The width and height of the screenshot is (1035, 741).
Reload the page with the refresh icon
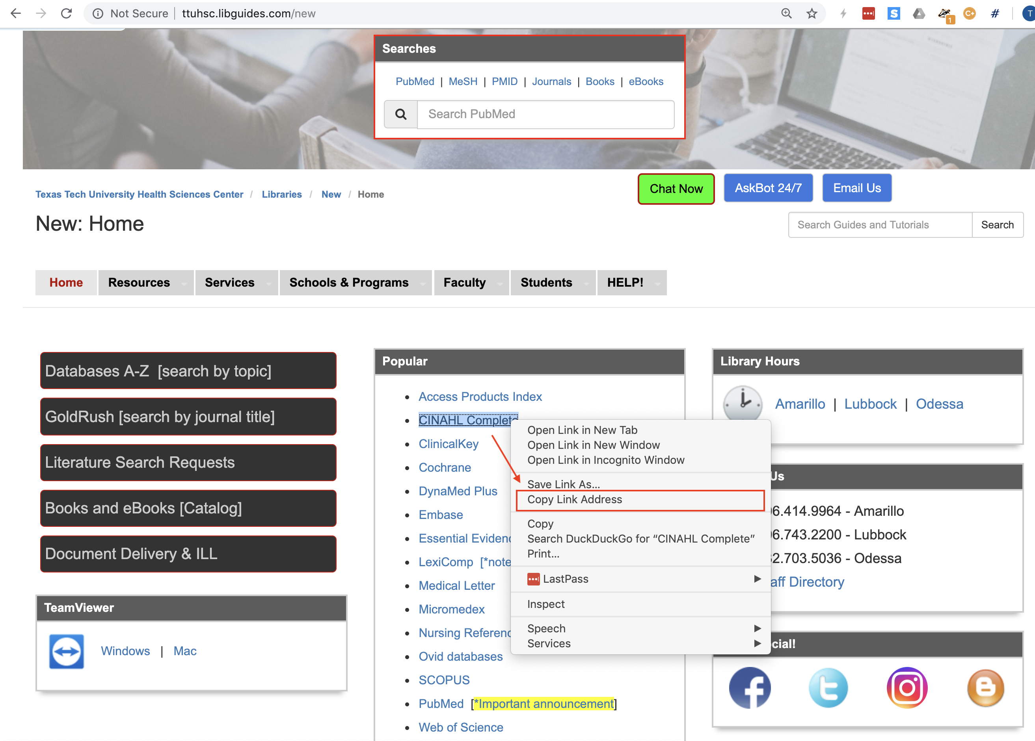pyautogui.click(x=67, y=14)
